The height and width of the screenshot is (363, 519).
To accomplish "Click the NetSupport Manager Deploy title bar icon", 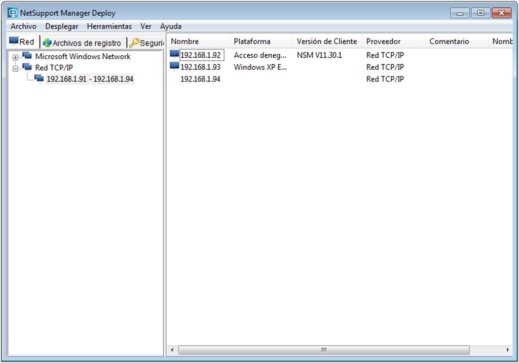I will 13,13.
